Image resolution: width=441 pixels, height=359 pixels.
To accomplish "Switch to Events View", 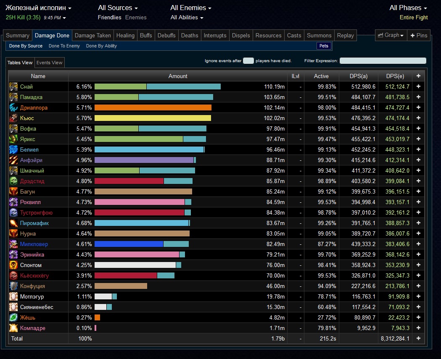I will 50,63.
